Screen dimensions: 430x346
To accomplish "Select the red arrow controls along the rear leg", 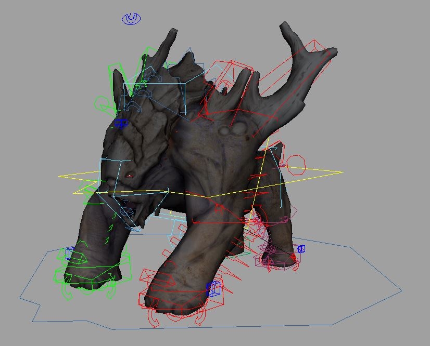I will click(x=260, y=192).
